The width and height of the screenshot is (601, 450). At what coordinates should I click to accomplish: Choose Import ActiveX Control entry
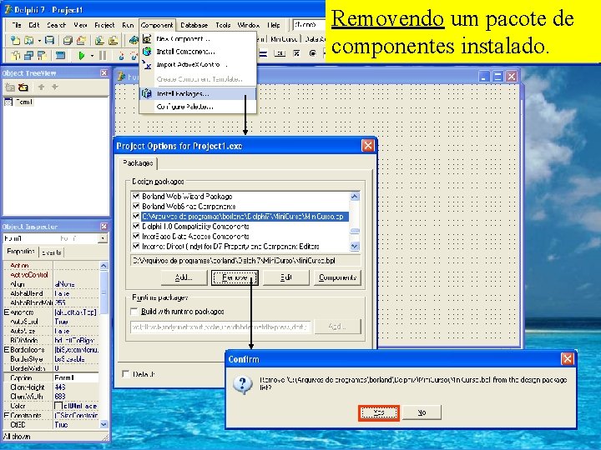click(x=198, y=64)
